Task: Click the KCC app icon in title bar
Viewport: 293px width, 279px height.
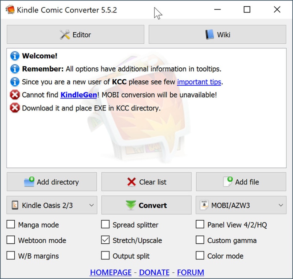Action: [10, 10]
